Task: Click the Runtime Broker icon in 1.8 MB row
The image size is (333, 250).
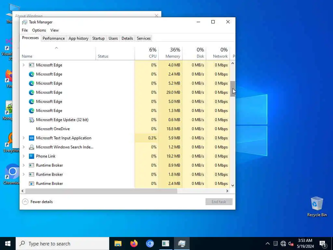Action: click(x=32, y=174)
